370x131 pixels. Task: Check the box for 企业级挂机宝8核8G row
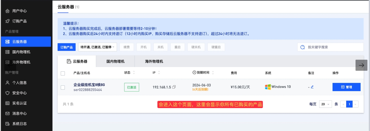coord(63,87)
